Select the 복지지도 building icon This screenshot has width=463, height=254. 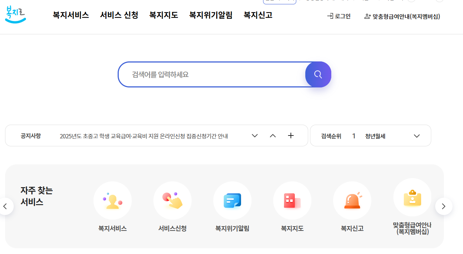pyautogui.click(x=292, y=201)
